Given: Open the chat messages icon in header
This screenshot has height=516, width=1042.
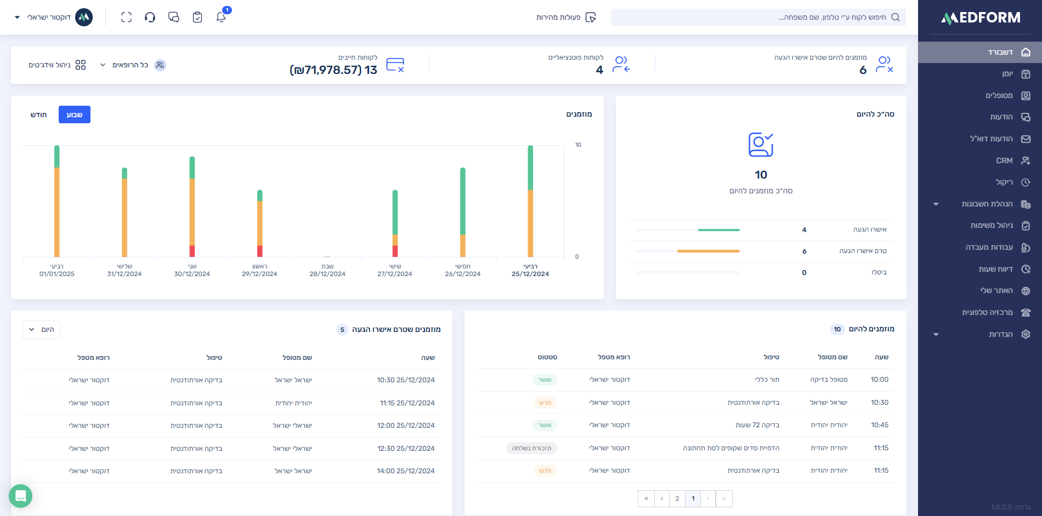Looking at the screenshot, I should (x=174, y=17).
